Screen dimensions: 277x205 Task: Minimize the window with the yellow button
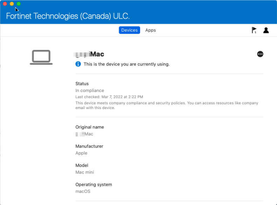[12, 4]
